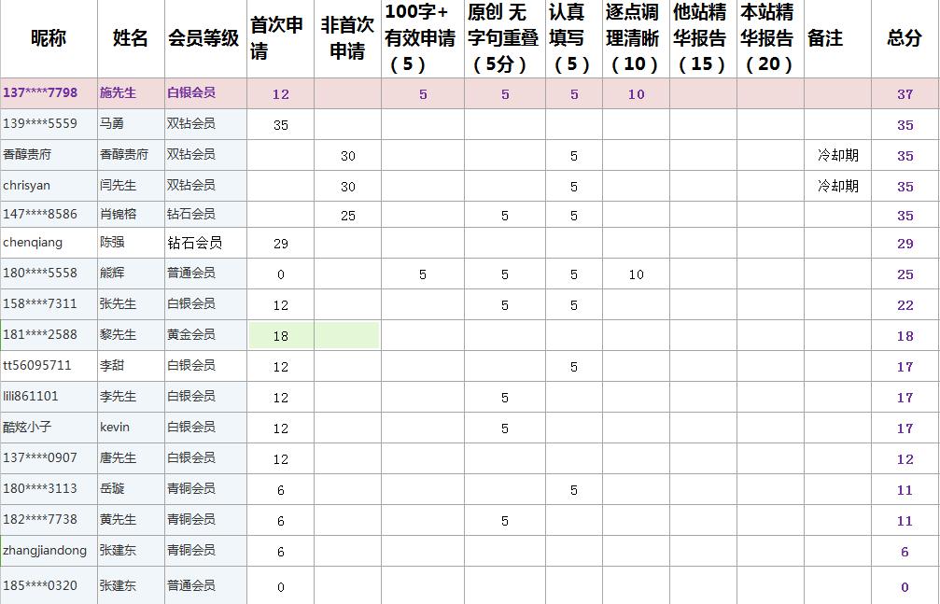
Task: Click the 会员等级 column header
Action: point(205,38)
